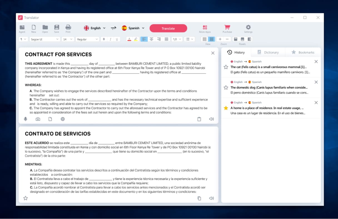Center align the text

point(151,39)
